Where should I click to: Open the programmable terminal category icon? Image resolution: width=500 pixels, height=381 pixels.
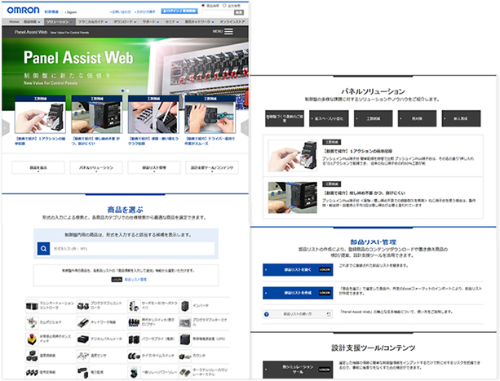click(x=185, y=322)
